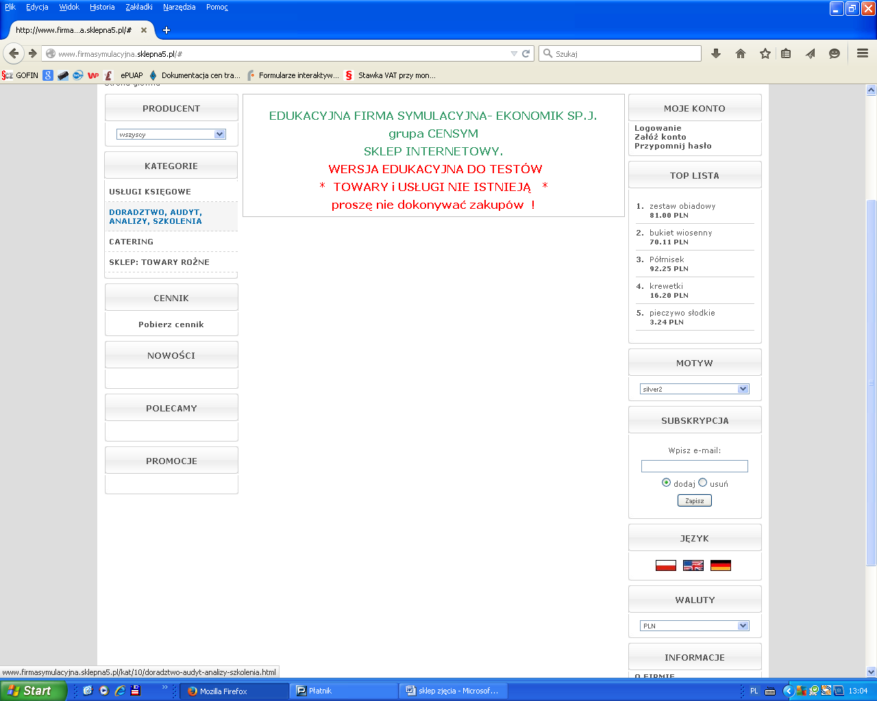Click Przypomnij hasło link
877x701 pixels.
pos(673,146)
